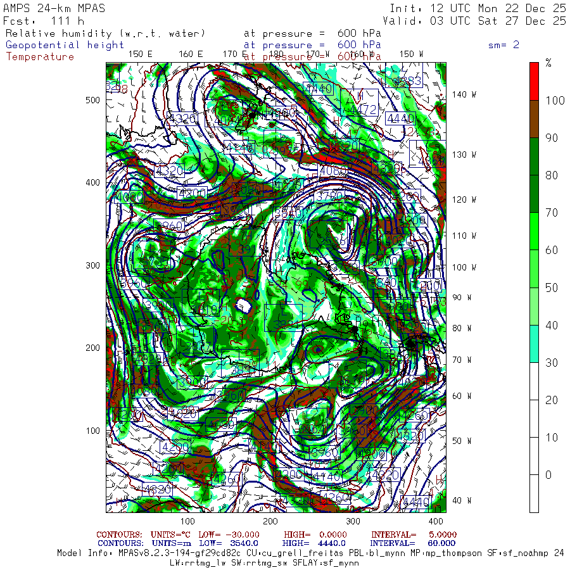This screenshot has height=570, width=570.
Task: Click the blue 'HIGH= 4440.0' contour text
Action: click(313, 543)
